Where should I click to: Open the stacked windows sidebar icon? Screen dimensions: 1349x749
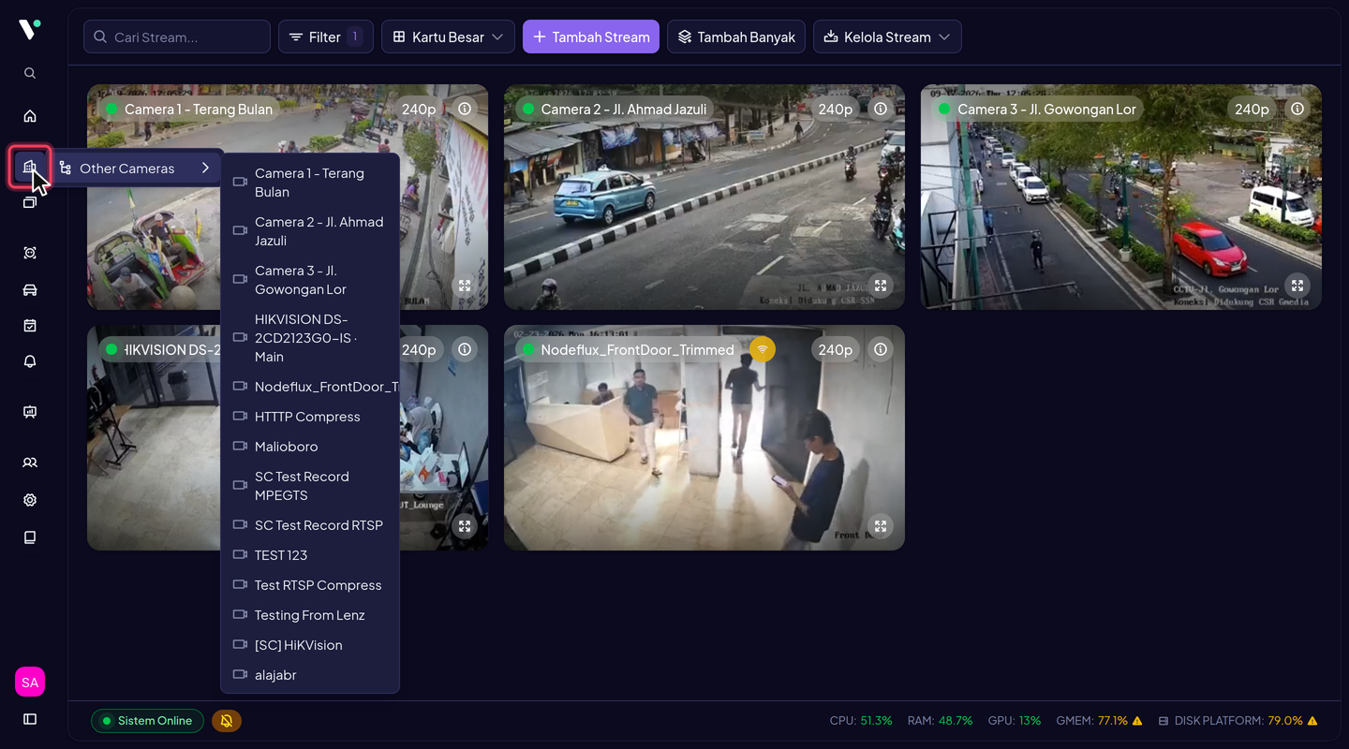click(x=30, y=202)
